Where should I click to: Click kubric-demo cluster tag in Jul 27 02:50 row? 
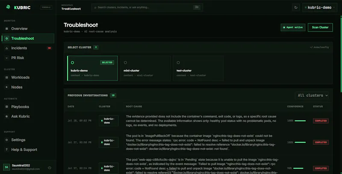(109, 142)
